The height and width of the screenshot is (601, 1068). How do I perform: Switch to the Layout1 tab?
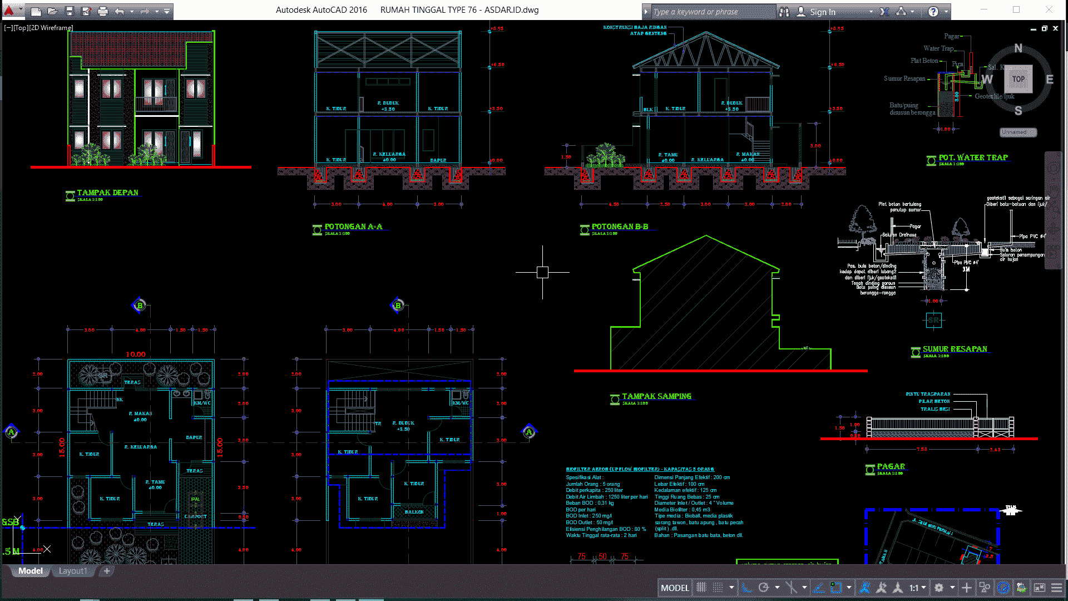73,571
